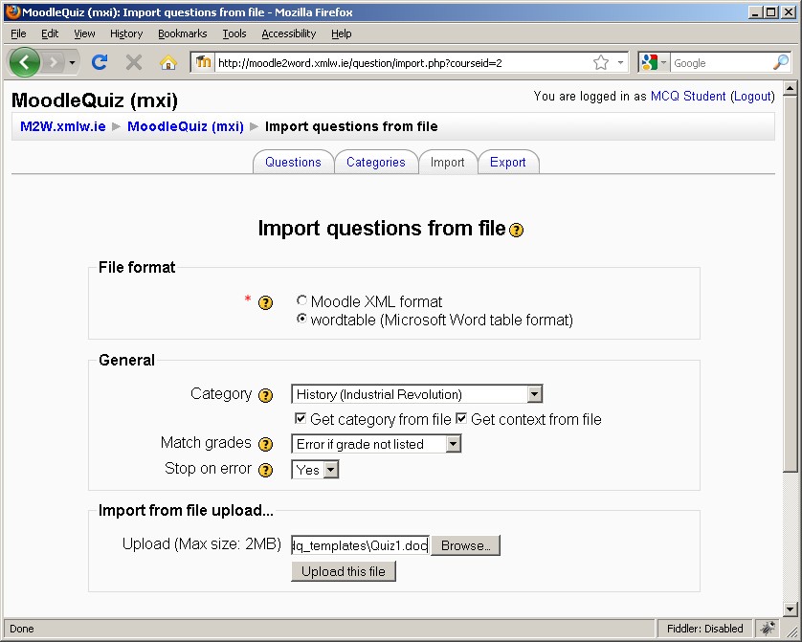The height and width of the screenshot is (642, 802).
Task: Switch to the Export tab
Action: [x=508, y=162]
